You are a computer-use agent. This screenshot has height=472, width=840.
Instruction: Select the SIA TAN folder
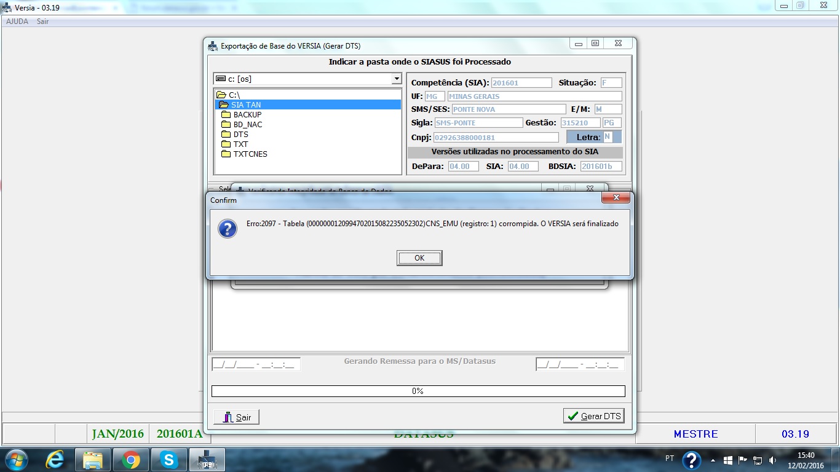246,105
